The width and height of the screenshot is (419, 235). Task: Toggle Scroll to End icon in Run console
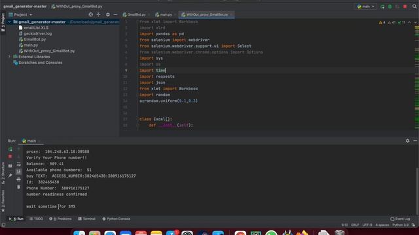pos(18,172)
